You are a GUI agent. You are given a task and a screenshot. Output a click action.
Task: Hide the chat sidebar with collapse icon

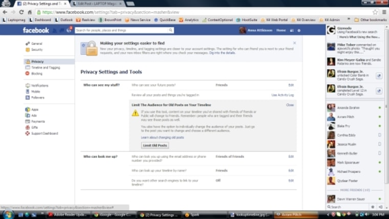[380, 207]
